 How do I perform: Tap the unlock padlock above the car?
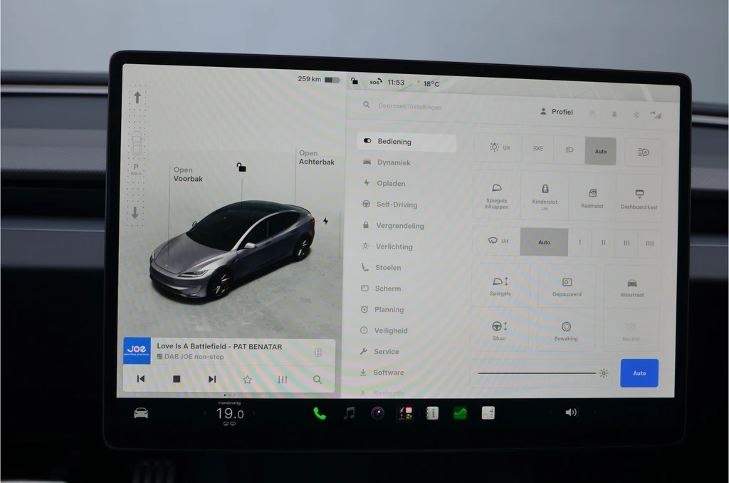click(x=241, y=167)
